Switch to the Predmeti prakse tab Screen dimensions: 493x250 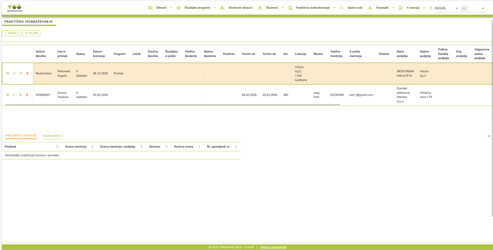[x=21, y=136]
